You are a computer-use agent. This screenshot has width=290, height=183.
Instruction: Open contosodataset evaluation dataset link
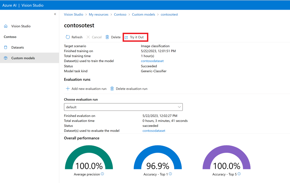click(x=154, y=131)
